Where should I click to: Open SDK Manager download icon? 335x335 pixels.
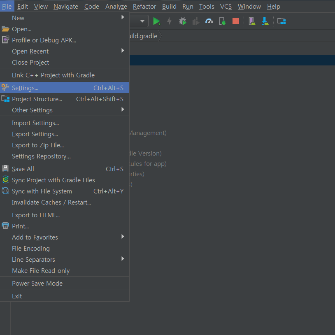point(265,21)
